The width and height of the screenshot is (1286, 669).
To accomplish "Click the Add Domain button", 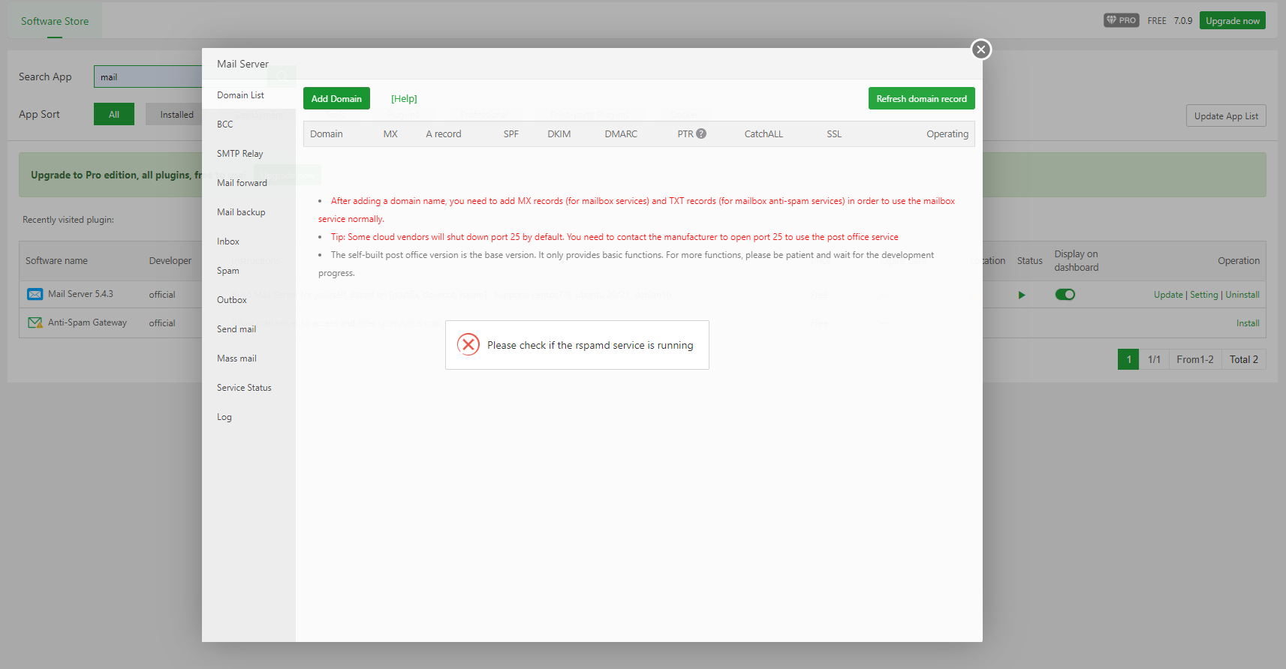I will pos(336,98).
